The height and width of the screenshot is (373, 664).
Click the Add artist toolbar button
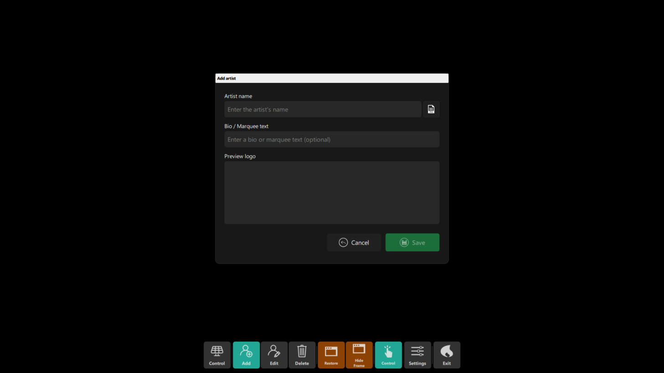246,355
